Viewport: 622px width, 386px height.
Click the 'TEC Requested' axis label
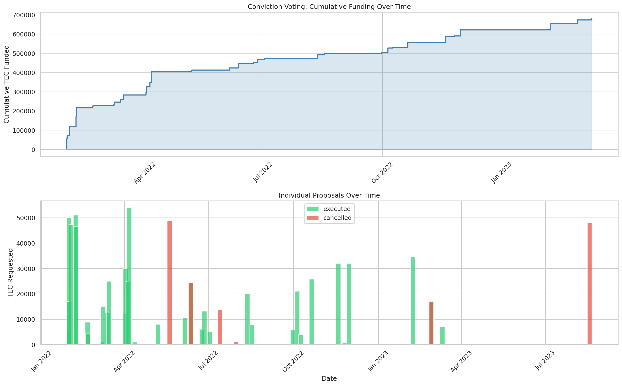coord(10,273)
